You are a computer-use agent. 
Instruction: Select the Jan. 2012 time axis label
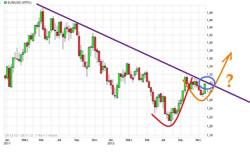111,142
